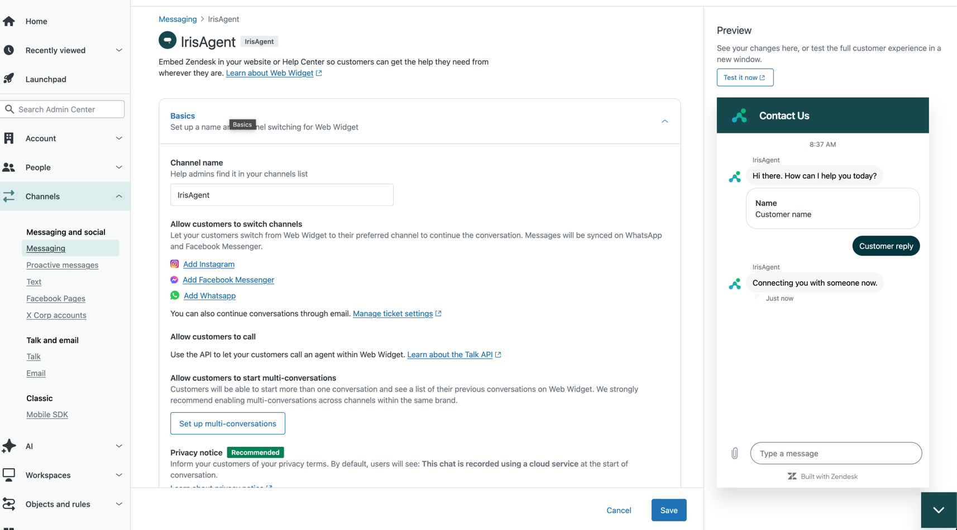Click the Objects and rules icon
Screen dimensions: 957x530
coord(9,504)
